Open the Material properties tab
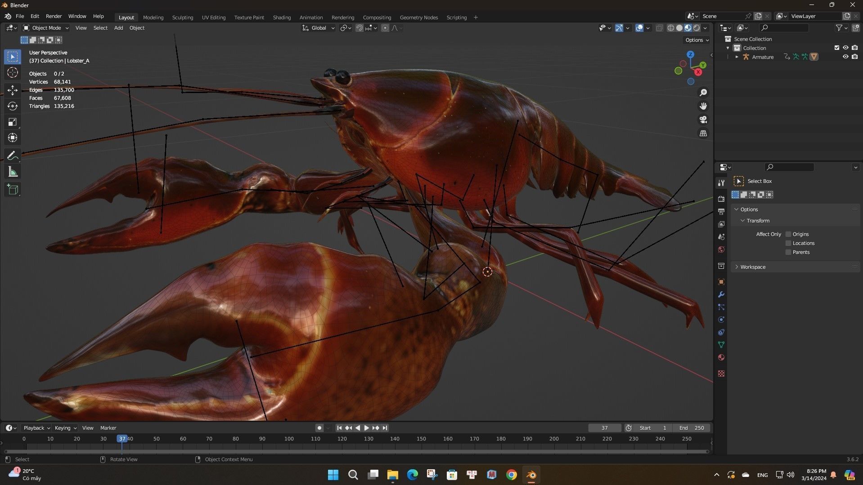 pos(721,357)
